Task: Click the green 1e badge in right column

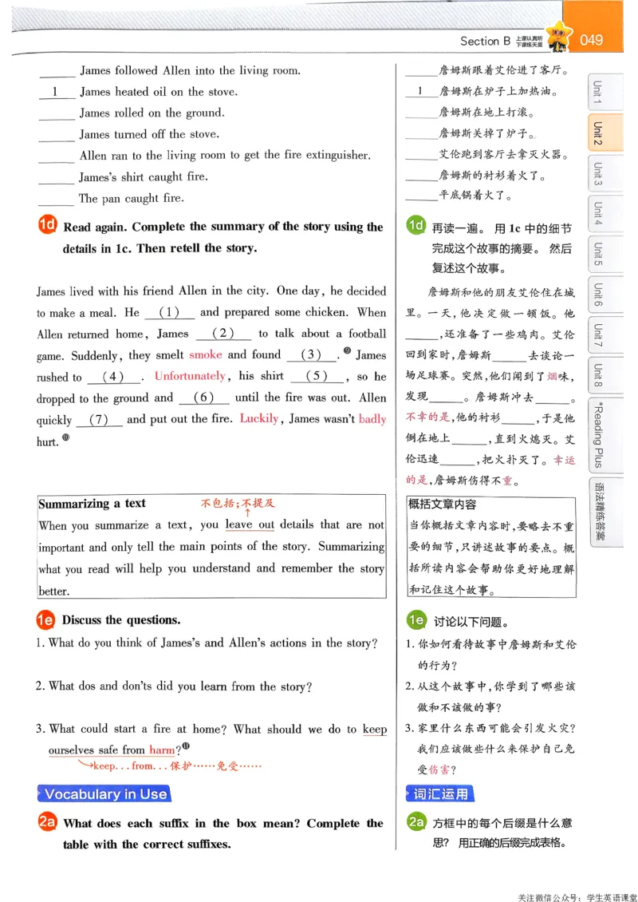Action: pos(415,619)
